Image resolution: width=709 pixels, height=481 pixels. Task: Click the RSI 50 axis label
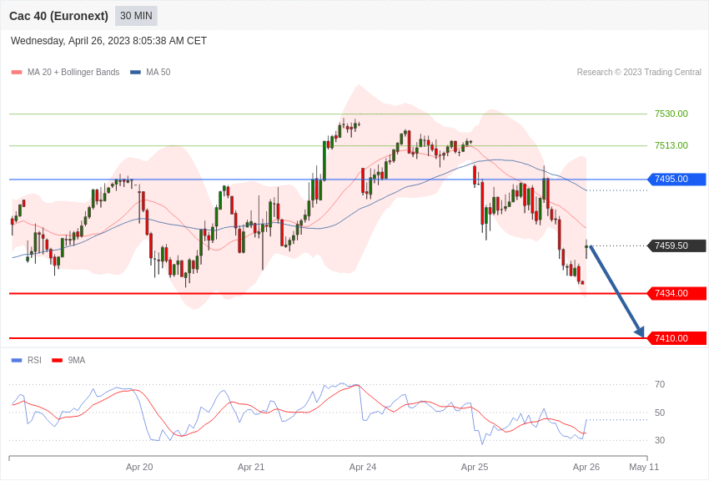coord(660,413)
